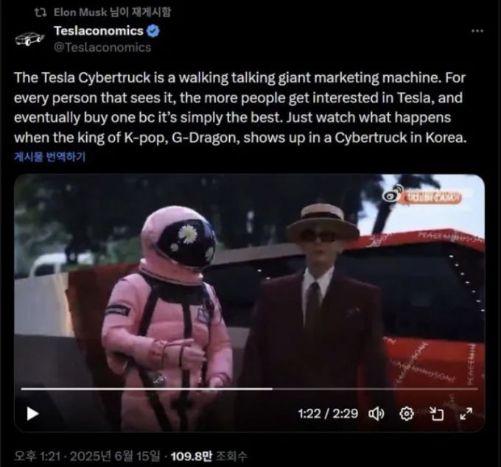The height and width of the screenshot is (467, 501).
Task: Open video settings gear icon
Action: pyautogui.click(x=407, y=414)
